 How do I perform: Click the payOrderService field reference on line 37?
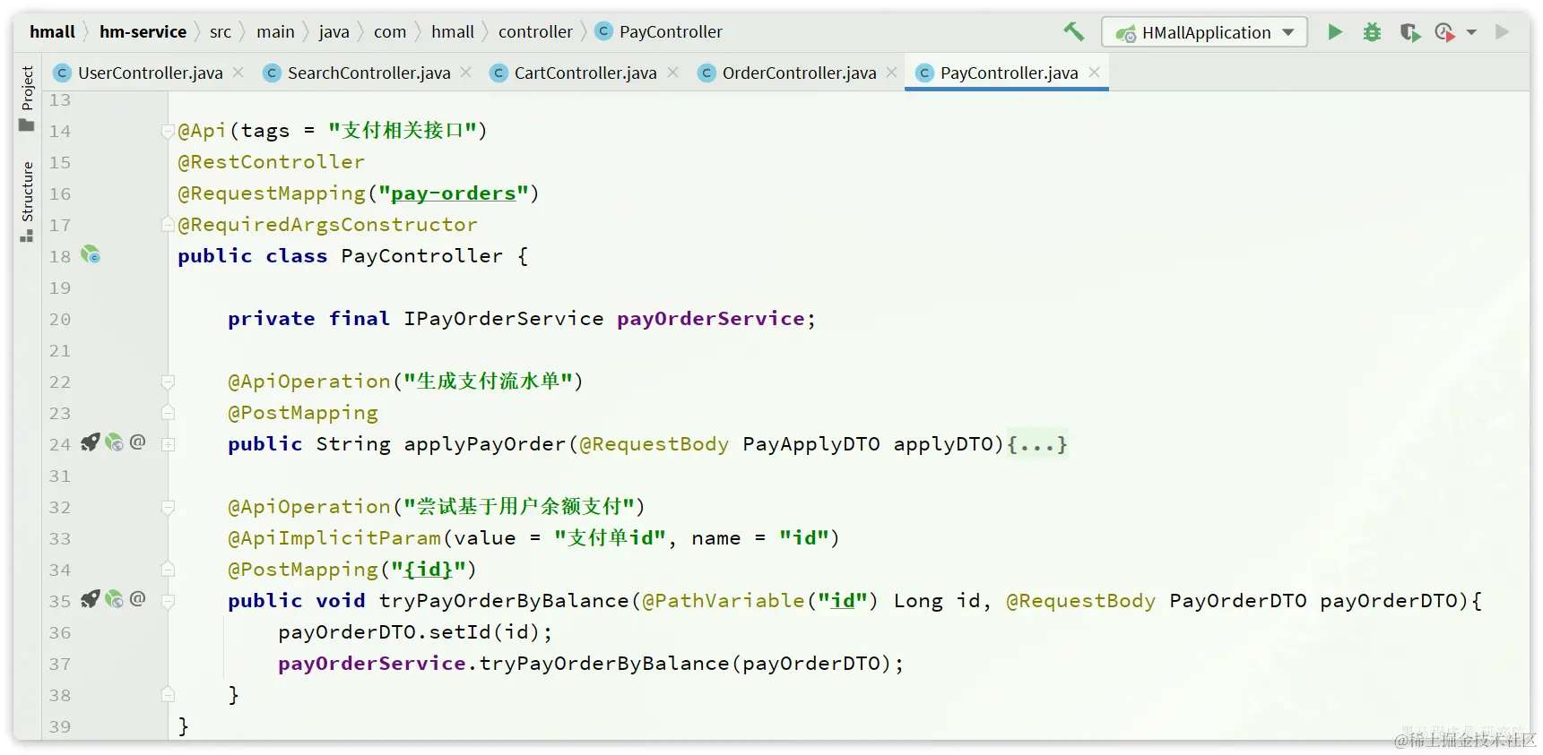[x=371, y=664]
